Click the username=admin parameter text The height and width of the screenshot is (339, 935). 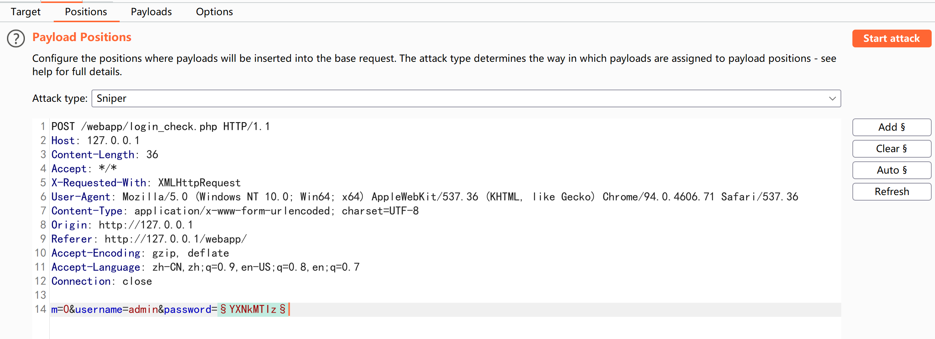[116, 309]
